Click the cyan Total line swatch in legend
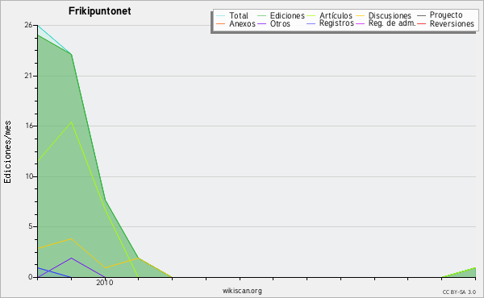484x298 pixels. (x=220, y=15)
